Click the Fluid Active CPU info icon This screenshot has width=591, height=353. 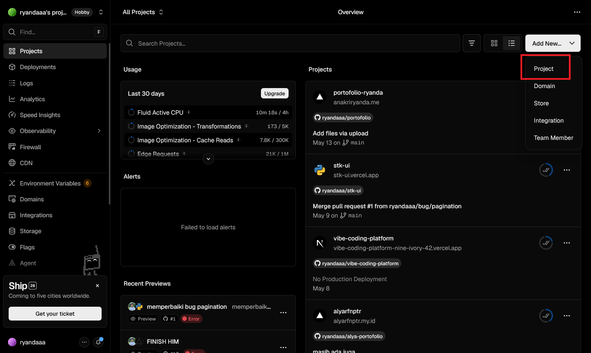click(x=189, y=112)
